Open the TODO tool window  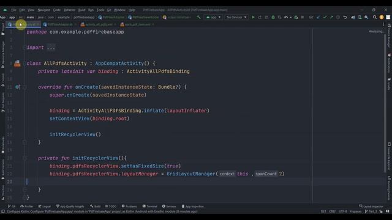pyautogui.click(x=111, y=207)
